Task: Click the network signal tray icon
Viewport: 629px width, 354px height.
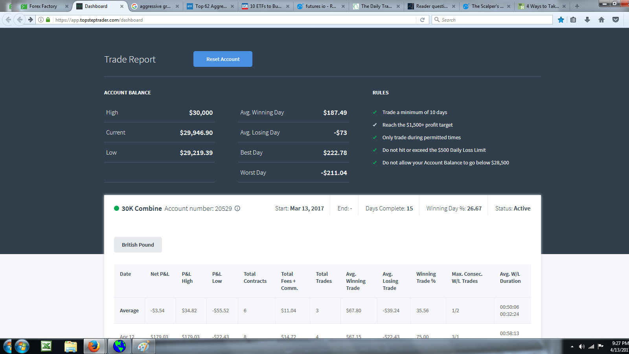Action: coord(591,347)
